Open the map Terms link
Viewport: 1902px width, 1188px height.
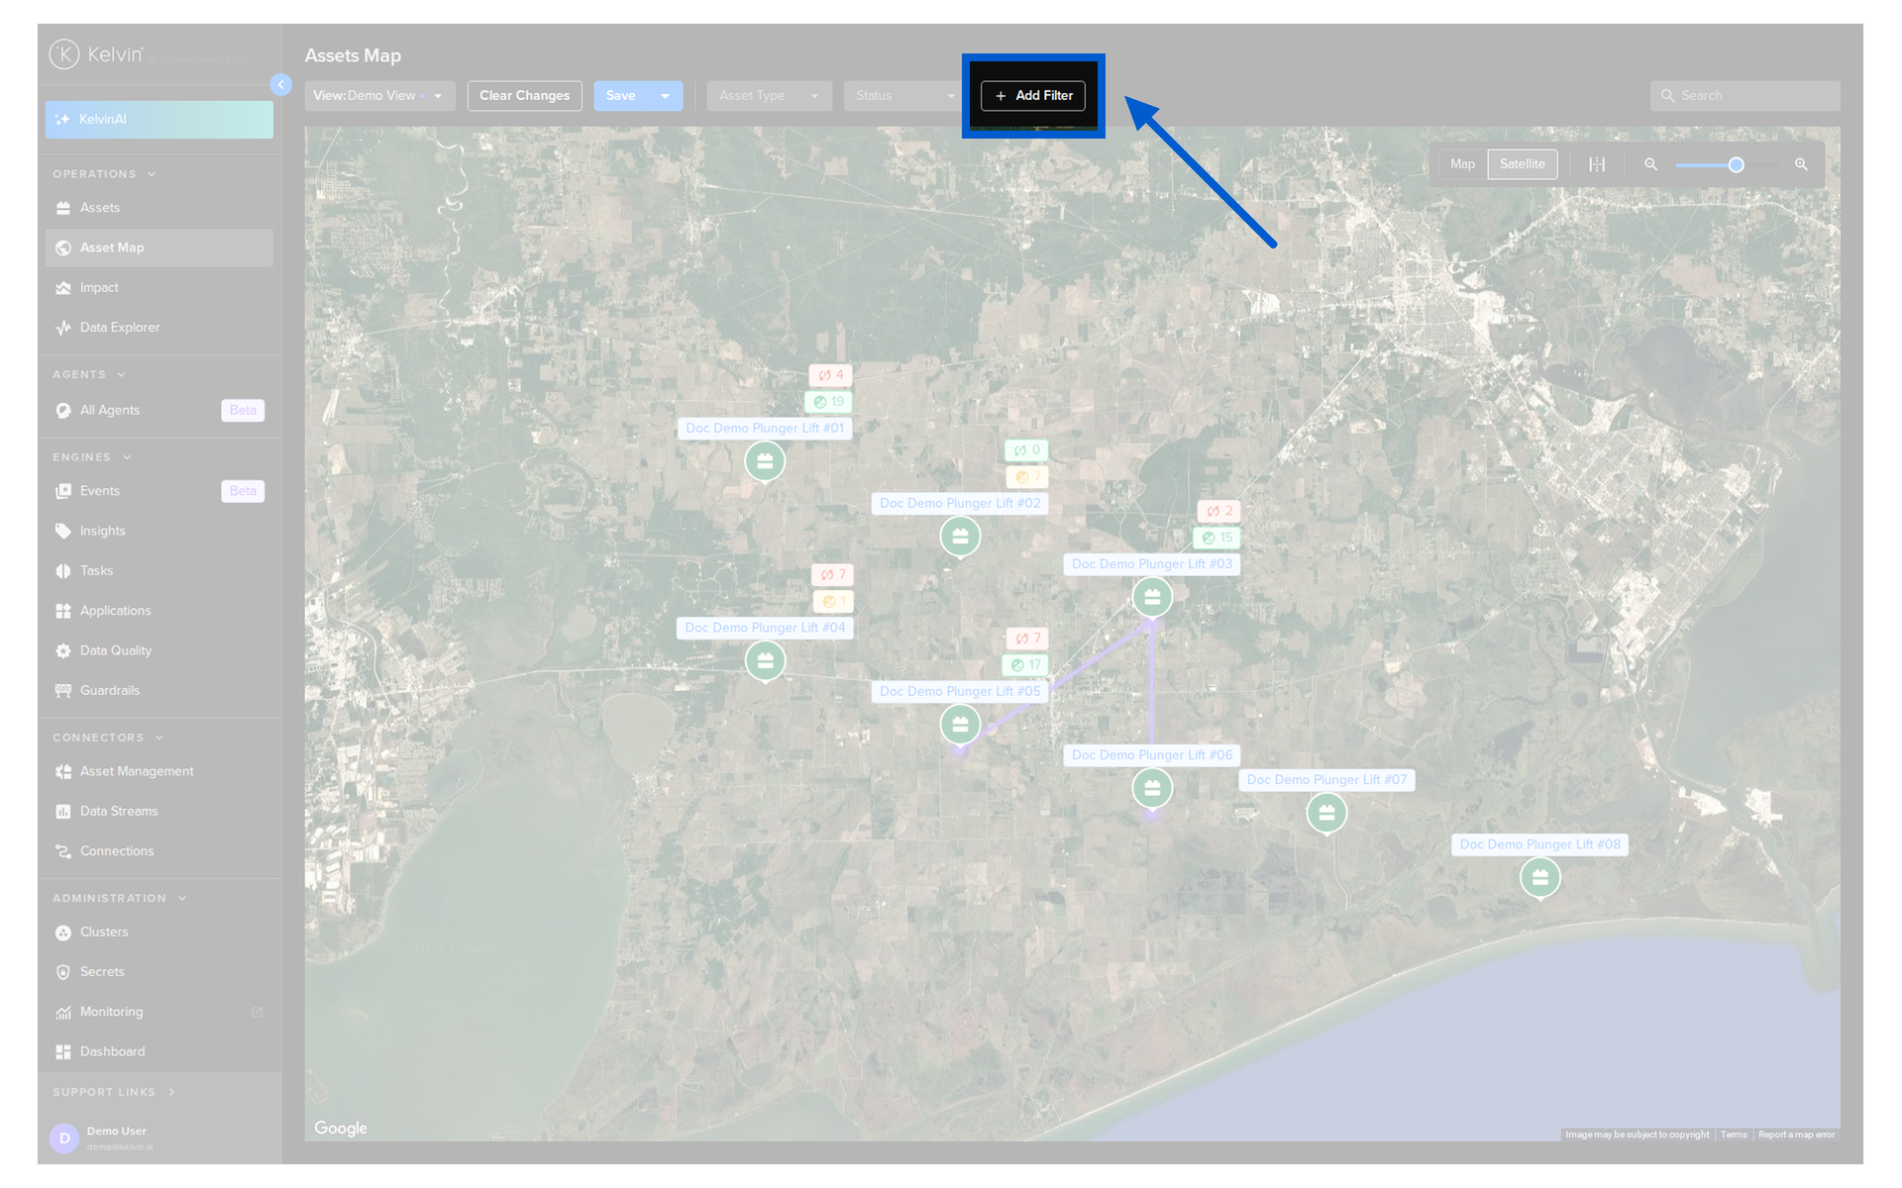(x=1734, y=1135)
